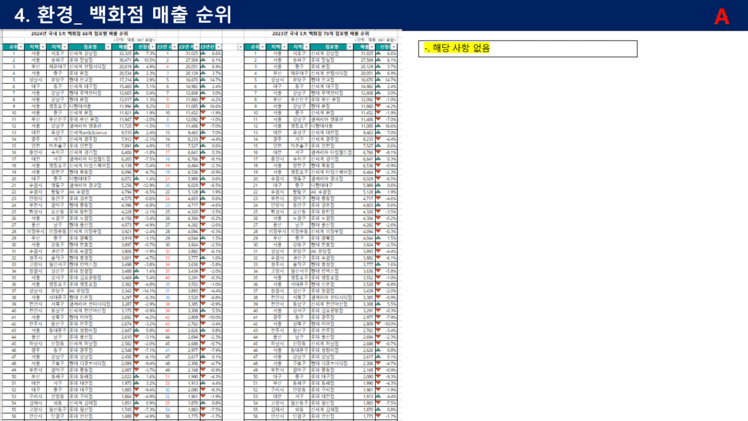Select the yellow '해당 사항 없음' text box
The width and height of the screenshot is (748, 421).
pyautogui.click(x=528, y=49)
